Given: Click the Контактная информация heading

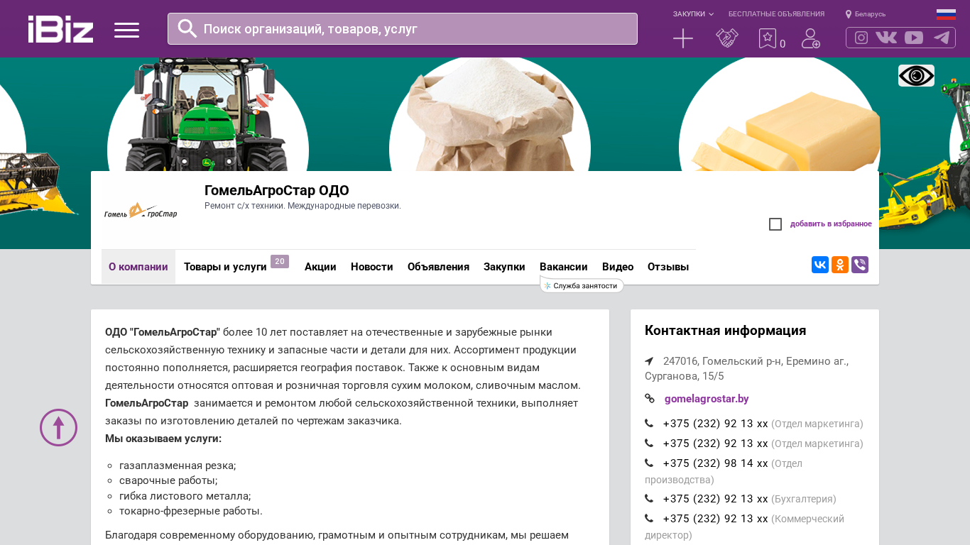Looking at the screenshot, I should (725, 331).
